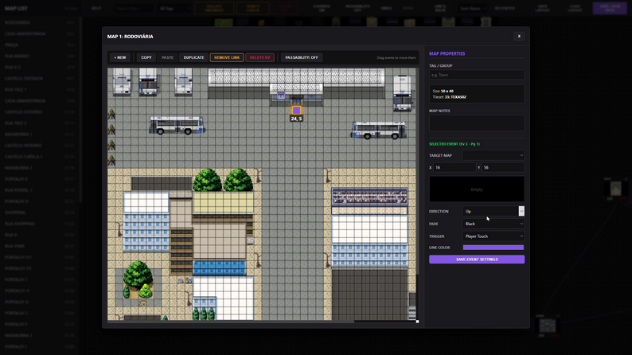The height and width of the screenshot is (355, 632).
Task: Click the REMOVE LINK button
Action: 227,57
